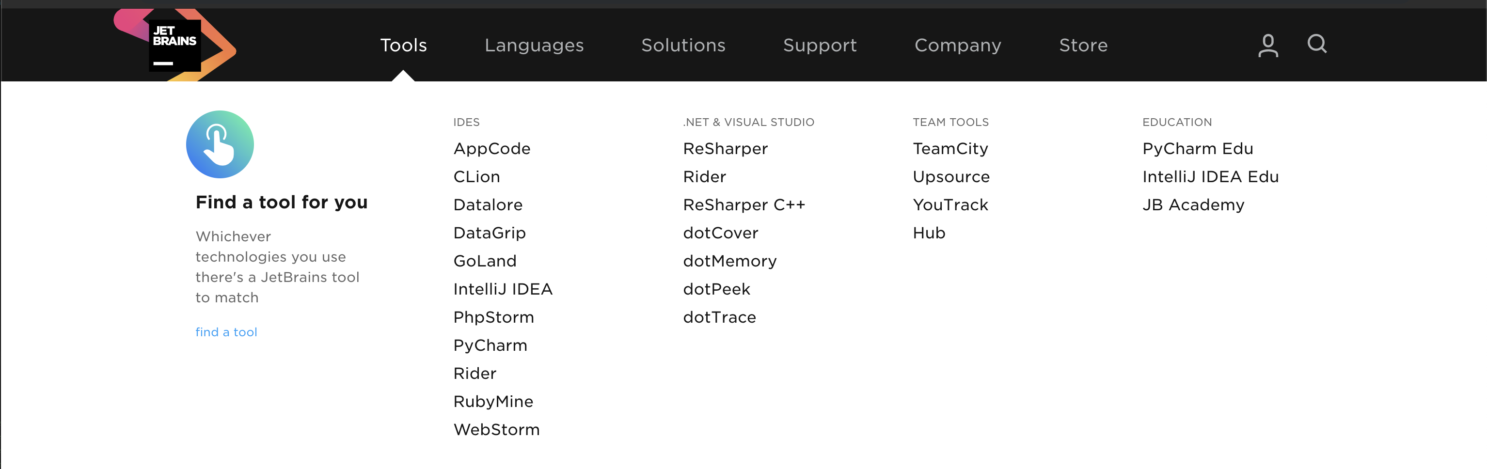Click the EDUCATION heading

[x=1177, y=122]
